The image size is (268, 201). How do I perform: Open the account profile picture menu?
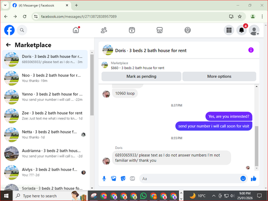(254, 30)
